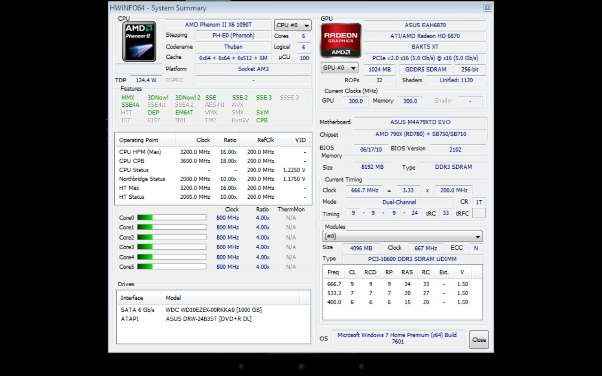Image resolution: width=602 pixels, height=376 pixels.
Task: Click the memory size 8192 MB field
Action: 372,167
